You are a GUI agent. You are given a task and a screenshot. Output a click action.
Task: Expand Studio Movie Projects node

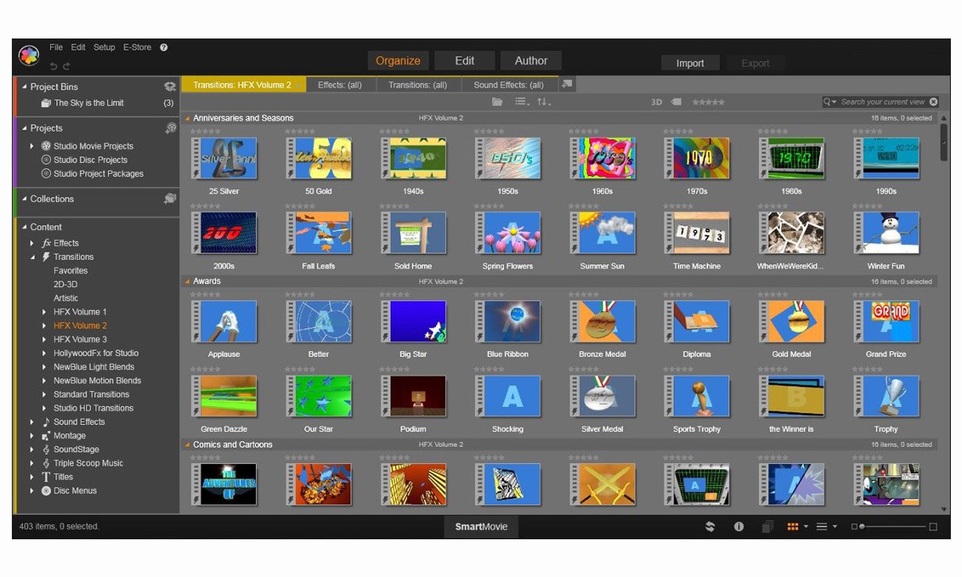click(32, 146)
